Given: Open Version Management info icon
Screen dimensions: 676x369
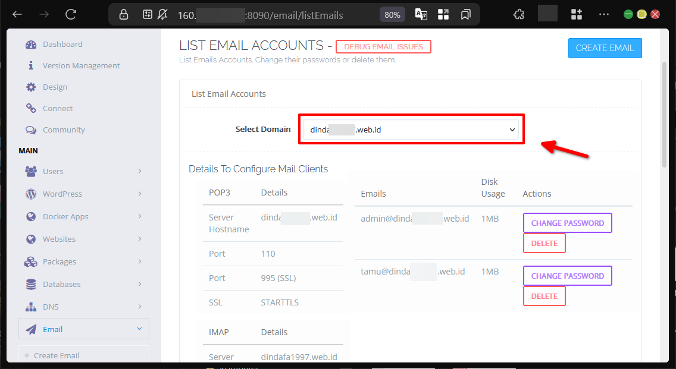Looking at the screenshot, I should pyautogui.click(x=31, y=66).
